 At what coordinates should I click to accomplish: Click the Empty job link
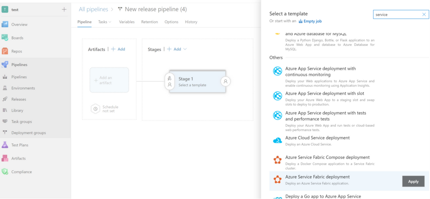click(x=313, y=21)
